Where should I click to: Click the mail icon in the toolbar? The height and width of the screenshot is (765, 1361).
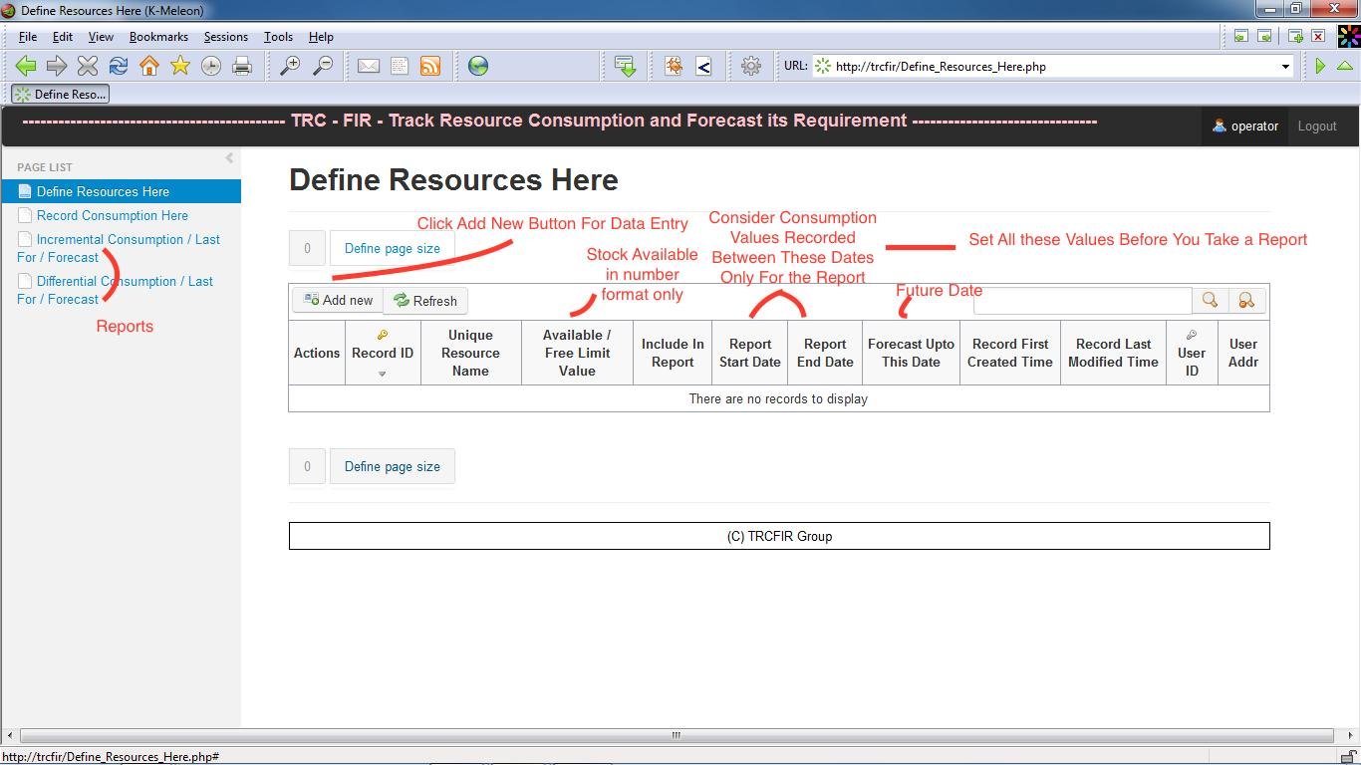coord(369,66)
